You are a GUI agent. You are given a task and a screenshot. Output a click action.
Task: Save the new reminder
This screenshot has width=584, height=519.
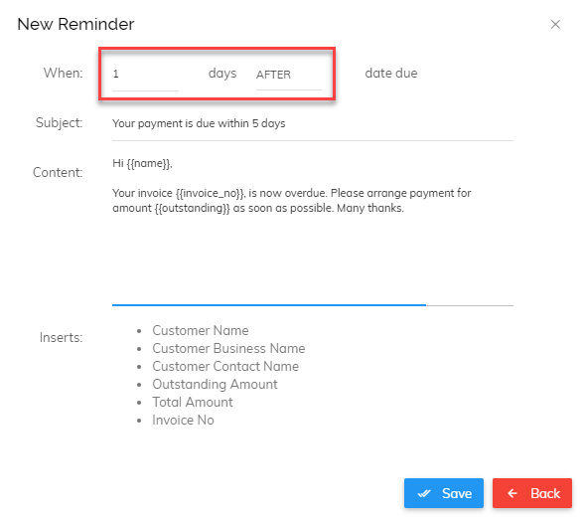click(x=444, y=493)
